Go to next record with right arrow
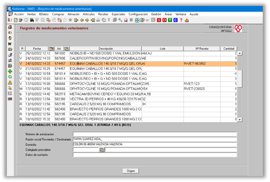 pos(87,20)
